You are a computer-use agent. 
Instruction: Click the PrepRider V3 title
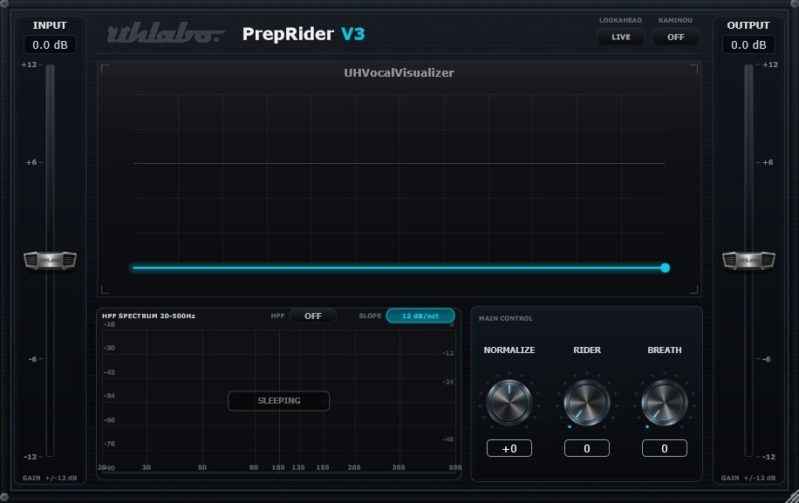304,34
